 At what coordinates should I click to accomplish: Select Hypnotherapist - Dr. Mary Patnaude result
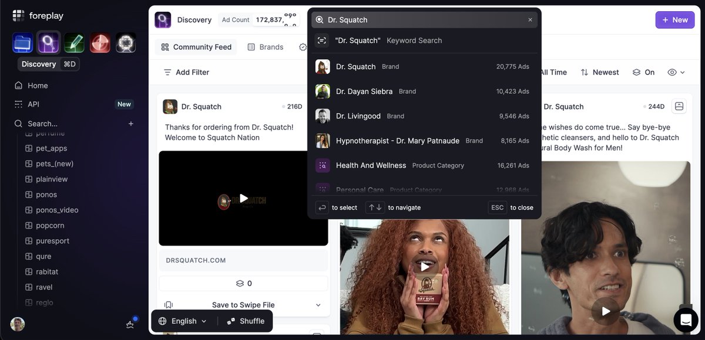click(424, 141)
